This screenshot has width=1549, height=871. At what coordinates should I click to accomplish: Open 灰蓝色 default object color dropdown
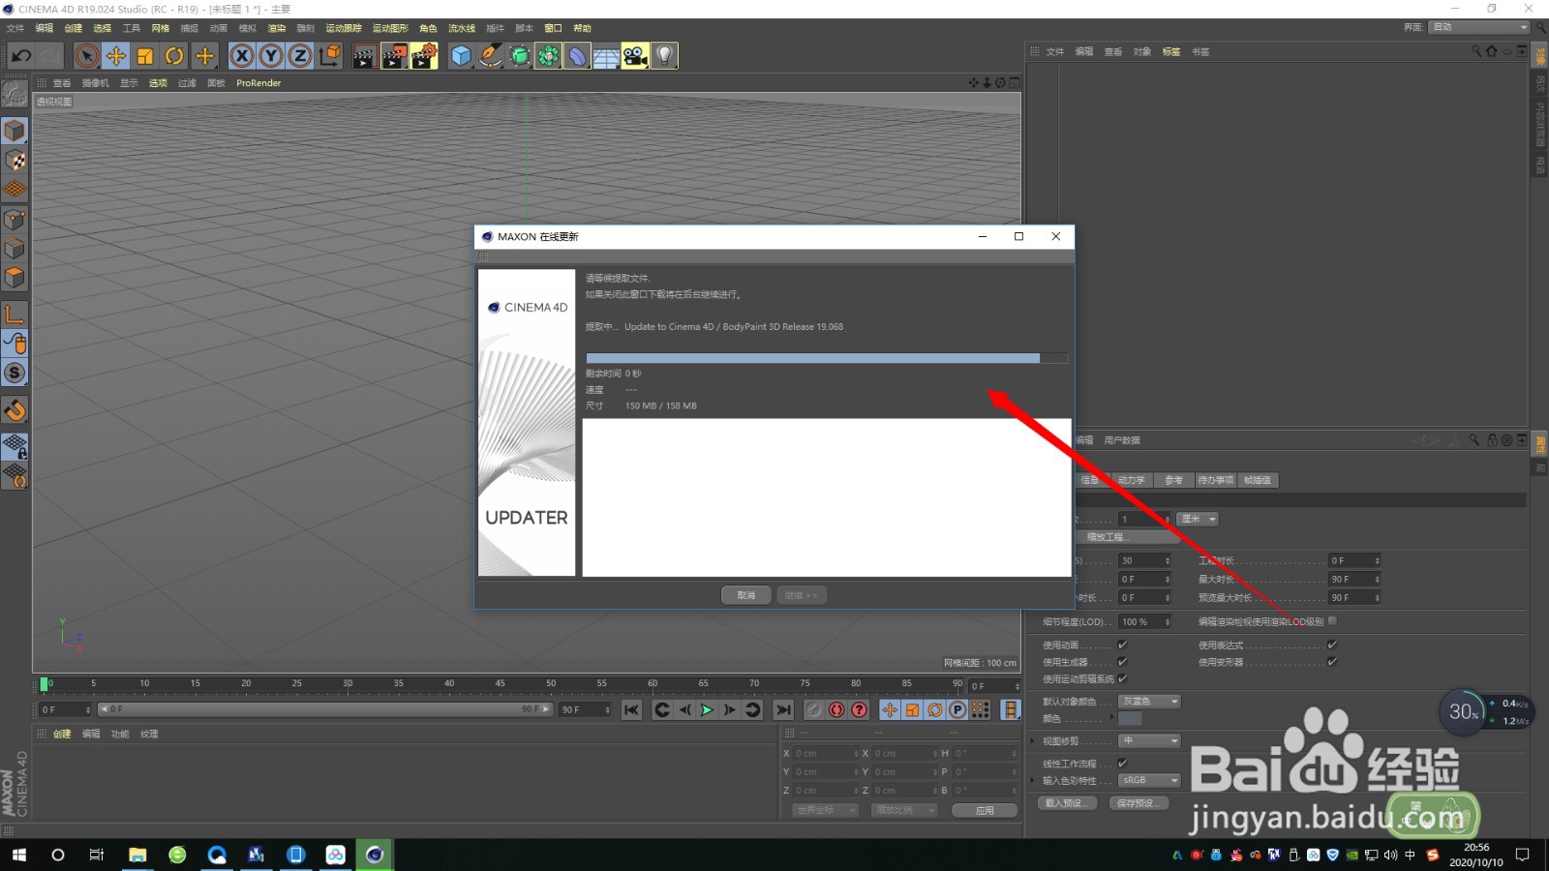[x=1149, y=702]
